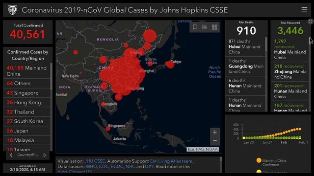Open the NHC data source link
This screenshot has width=314, height=176.
click(x=131, y=166)
